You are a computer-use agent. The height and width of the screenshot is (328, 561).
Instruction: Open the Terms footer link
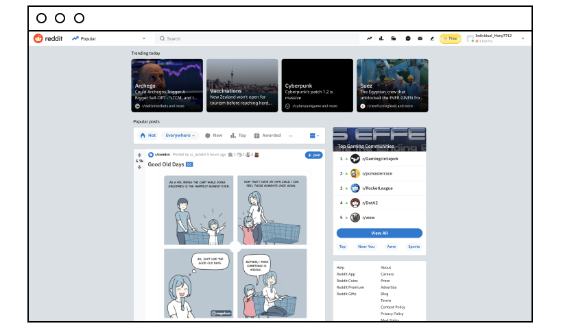pyautogui.click(x=385, y=301)
